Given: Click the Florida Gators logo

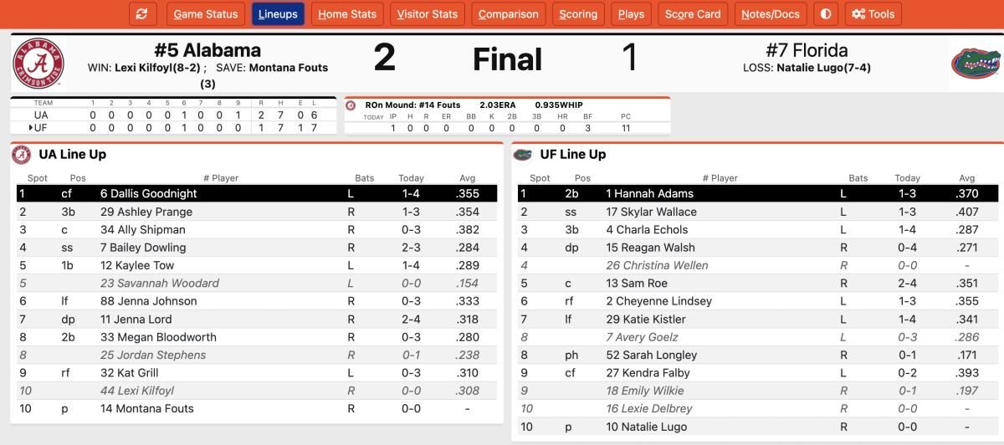Looking at the screenshot, I should [976, 64].
